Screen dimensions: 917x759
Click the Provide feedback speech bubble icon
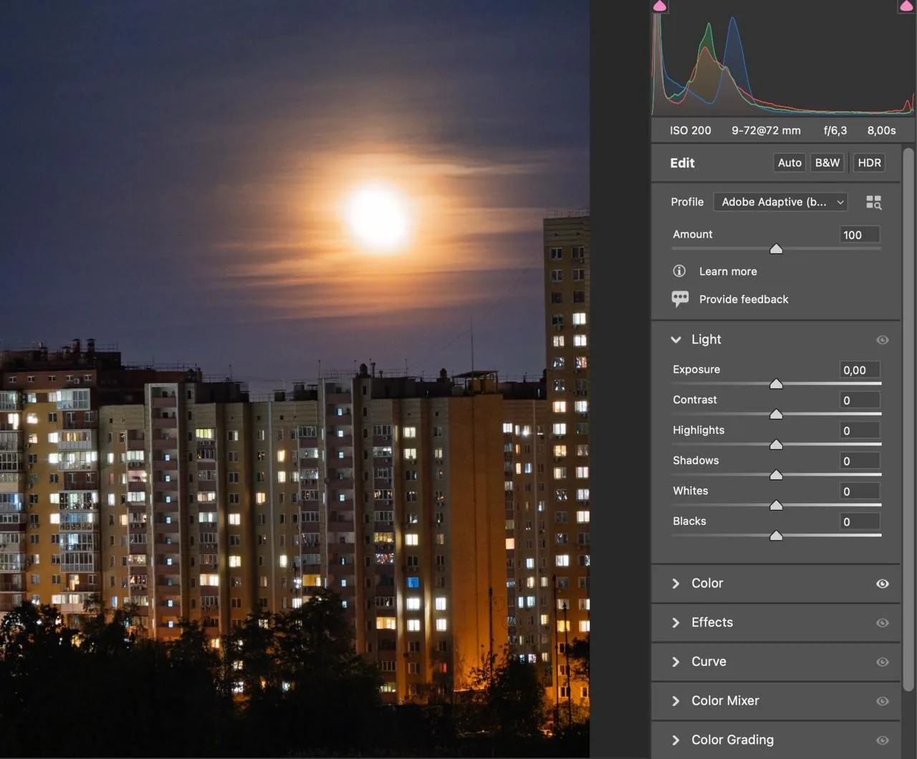[x=680, y=299]
